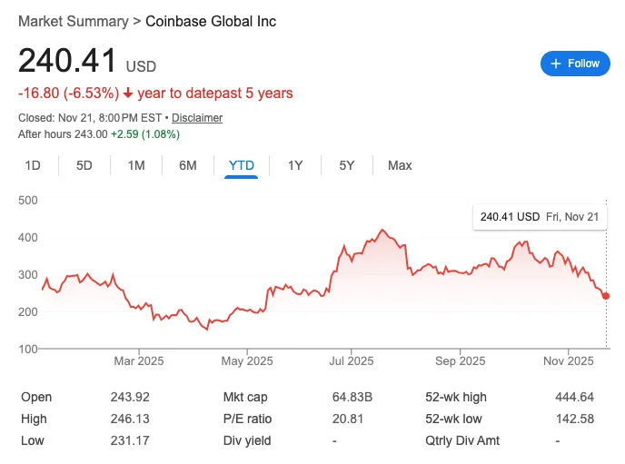Show the Max range chart
The height and width of the screenshot is (464, 625).
400,165
